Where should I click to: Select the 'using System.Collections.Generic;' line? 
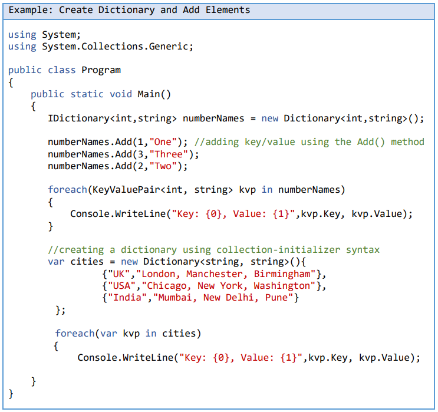point(101,47)
